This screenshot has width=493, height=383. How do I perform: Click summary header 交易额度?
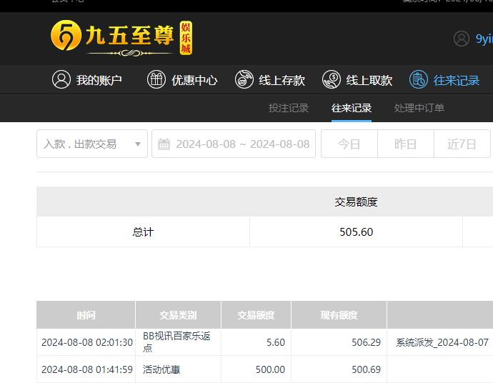(x=356, y=202)
